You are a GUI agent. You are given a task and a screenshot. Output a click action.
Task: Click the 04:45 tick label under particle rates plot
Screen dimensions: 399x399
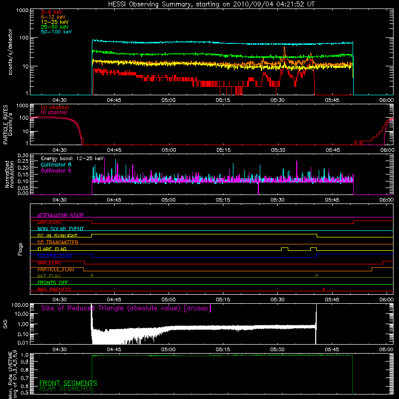pos(114,150)
